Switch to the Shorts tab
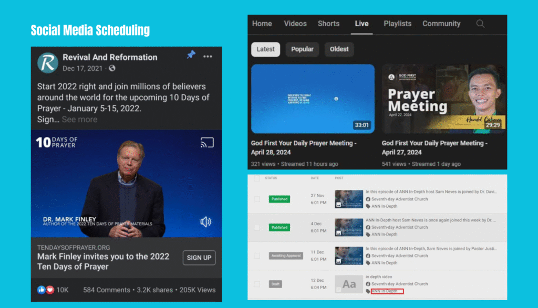The height and width of the screenshot is (308, 538). [x=328, y=24]
